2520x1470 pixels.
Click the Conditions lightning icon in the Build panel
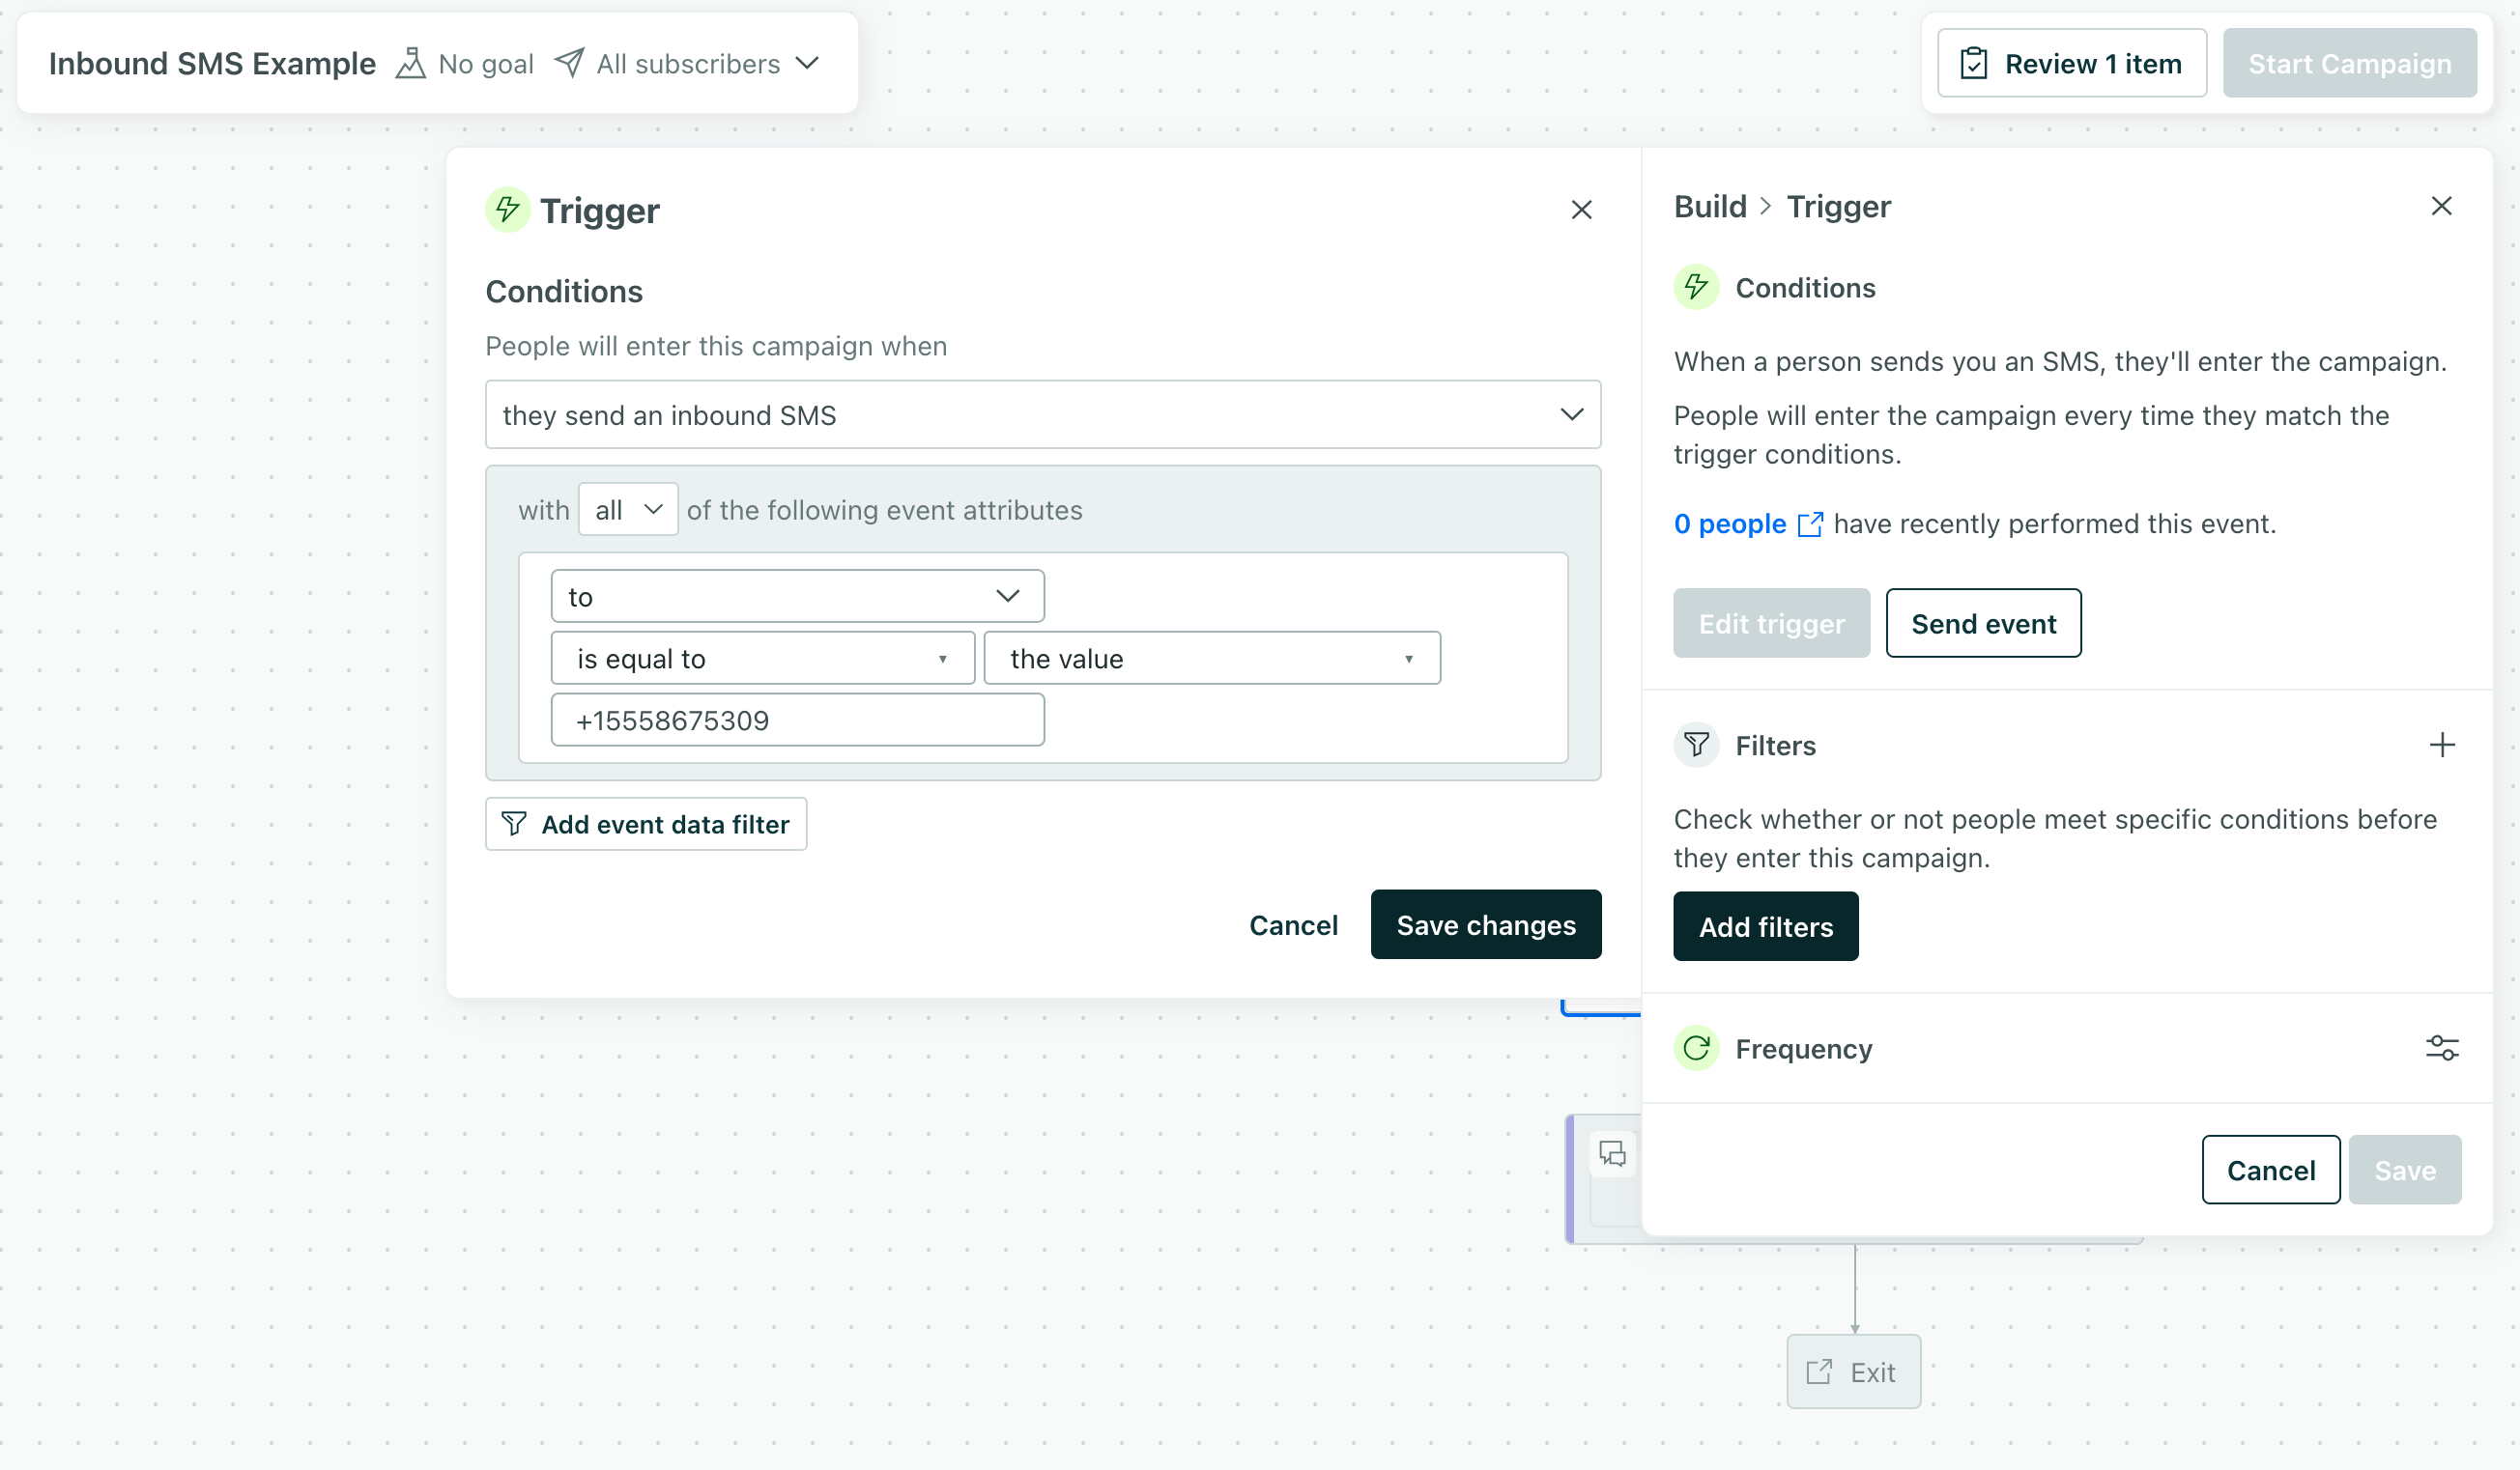[1695, 288]
